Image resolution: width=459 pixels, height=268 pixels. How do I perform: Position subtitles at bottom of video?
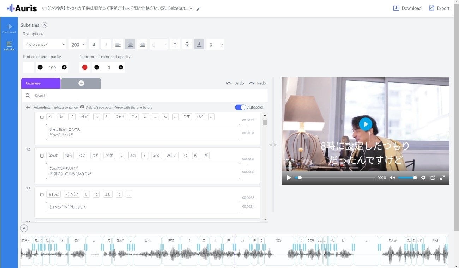[199, 44]
